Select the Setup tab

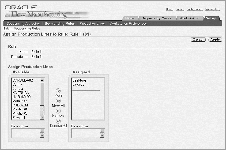coord(211,18)
